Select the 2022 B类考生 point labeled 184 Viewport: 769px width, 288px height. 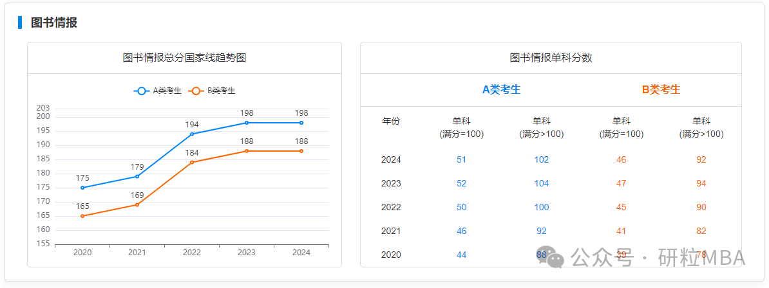pos(192,162)
